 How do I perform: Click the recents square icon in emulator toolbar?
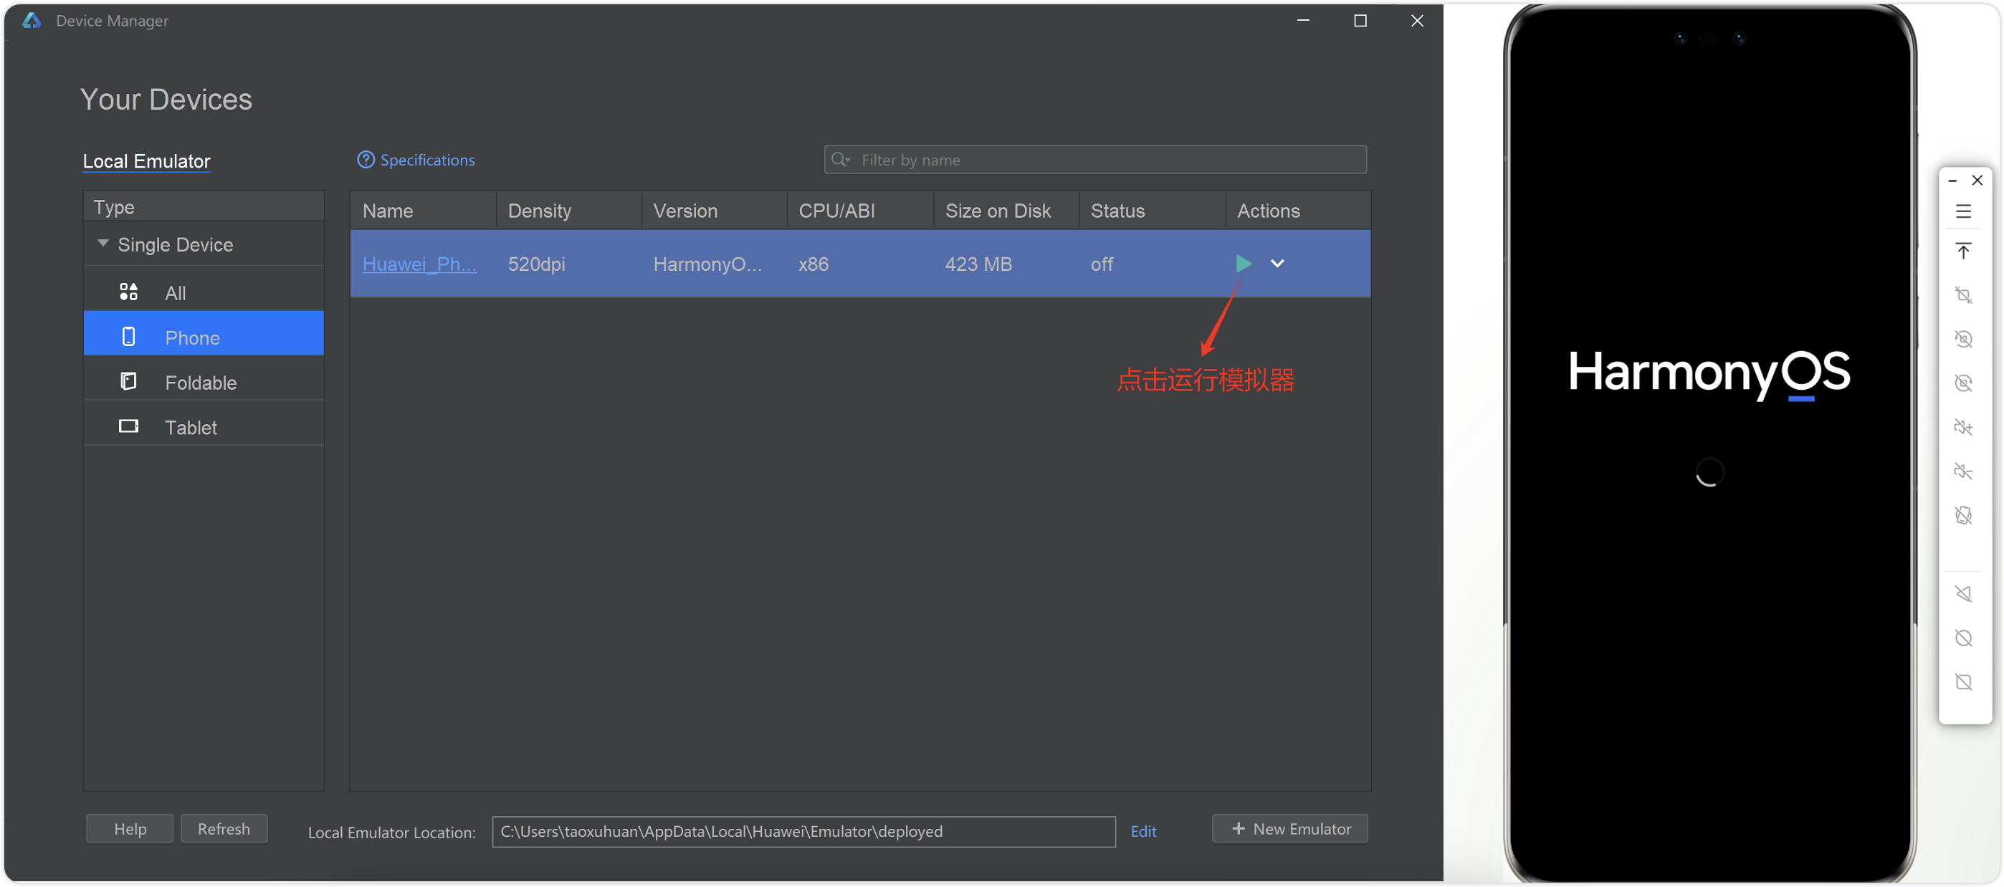(1962, 682)
